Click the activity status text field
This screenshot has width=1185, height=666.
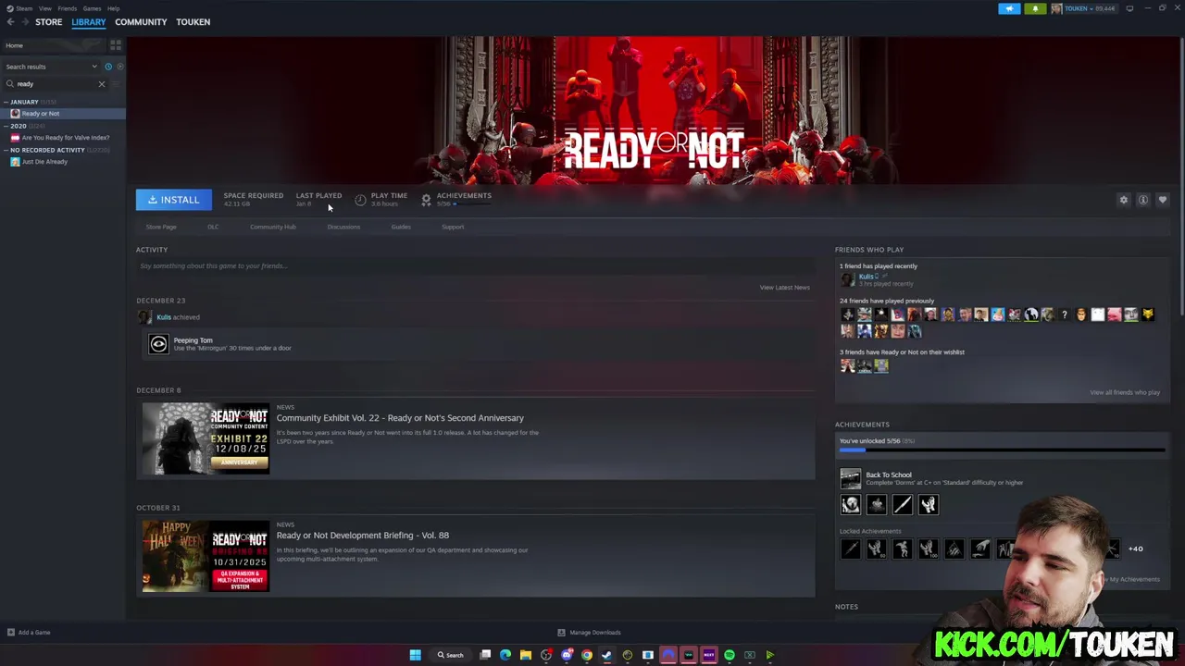(474, 266)
